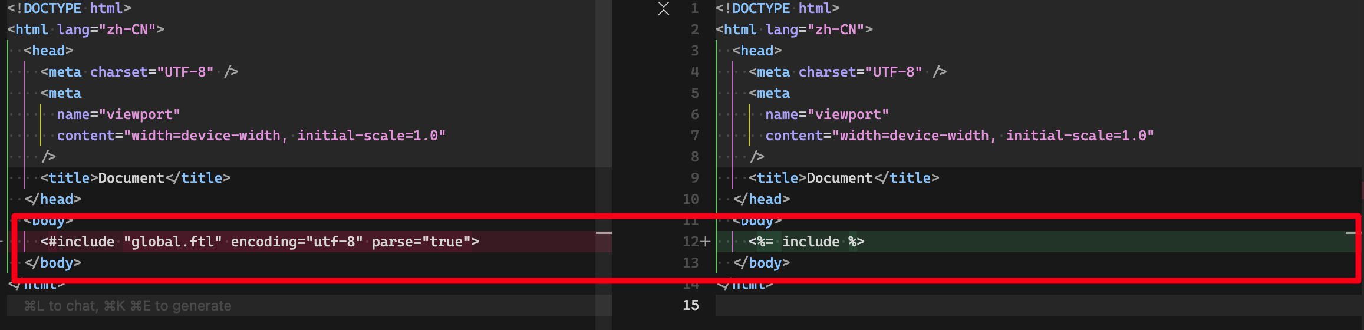Click closing </head> tag in right pane
Screen dimensions: 1364x330
[761, 199]
